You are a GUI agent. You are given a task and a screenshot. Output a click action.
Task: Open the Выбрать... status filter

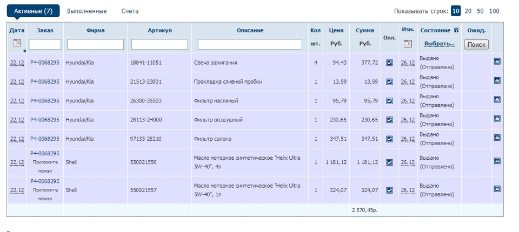click(439, 44)
